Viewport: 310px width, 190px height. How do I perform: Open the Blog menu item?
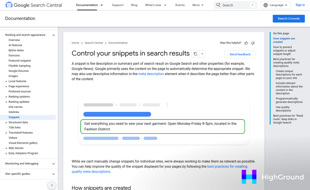[x=134, y=5]
